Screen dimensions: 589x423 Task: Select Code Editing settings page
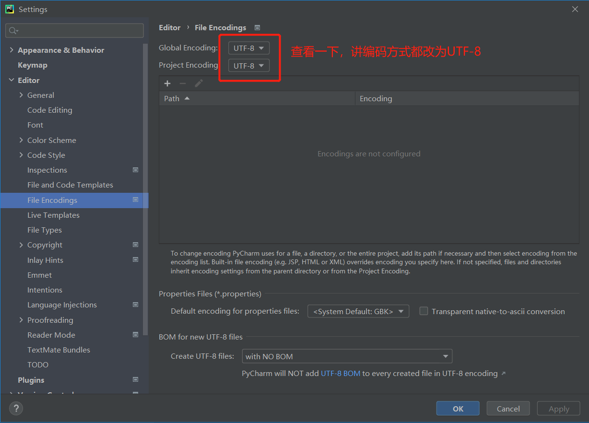[50, 110]
